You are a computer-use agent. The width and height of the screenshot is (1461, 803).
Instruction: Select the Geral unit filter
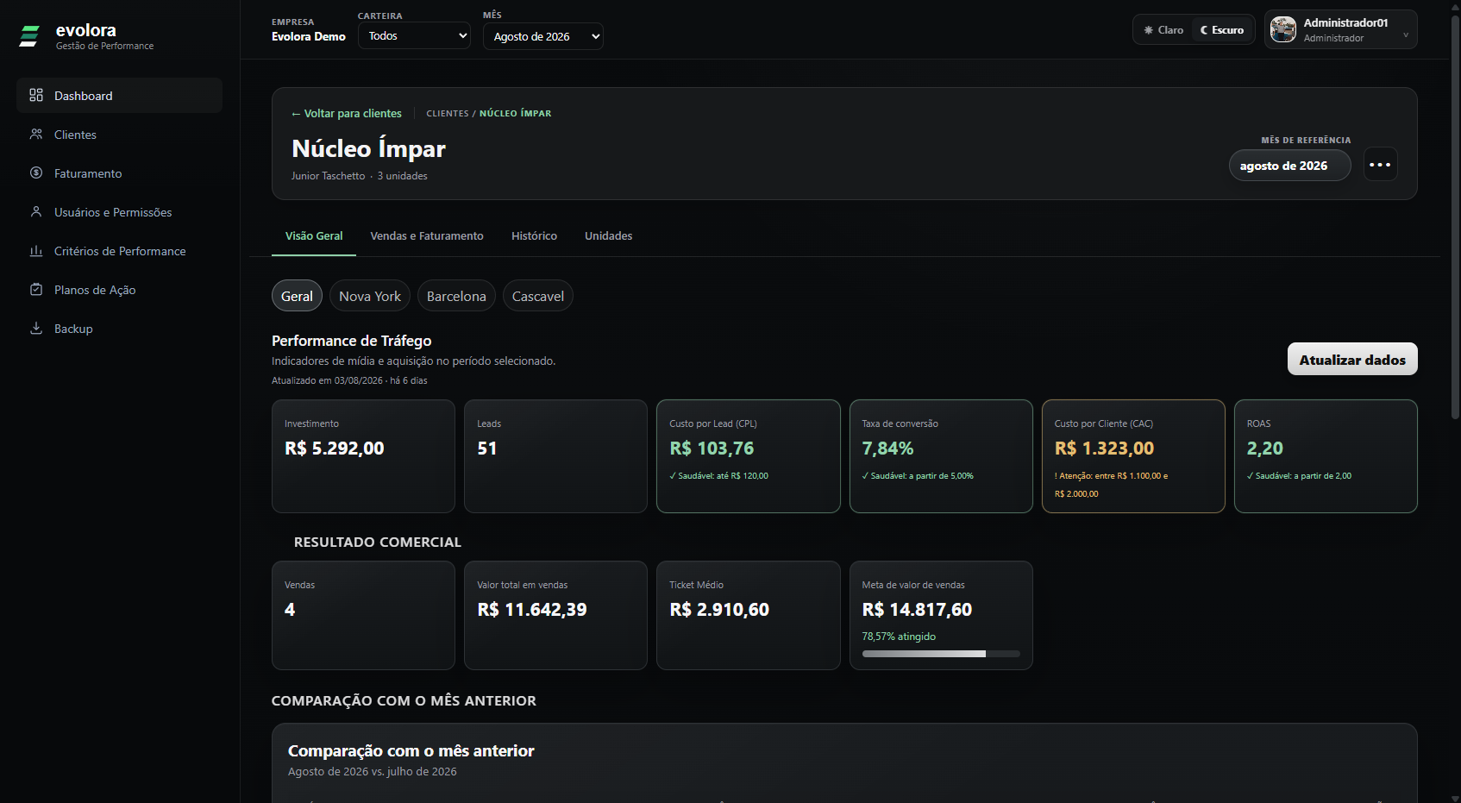coord(297,296)
